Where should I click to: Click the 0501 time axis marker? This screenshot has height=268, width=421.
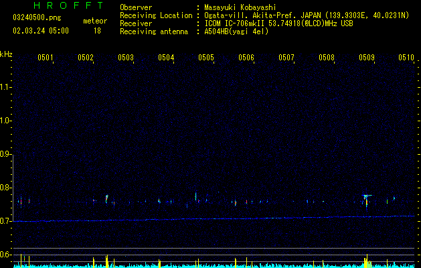[46, 58]
